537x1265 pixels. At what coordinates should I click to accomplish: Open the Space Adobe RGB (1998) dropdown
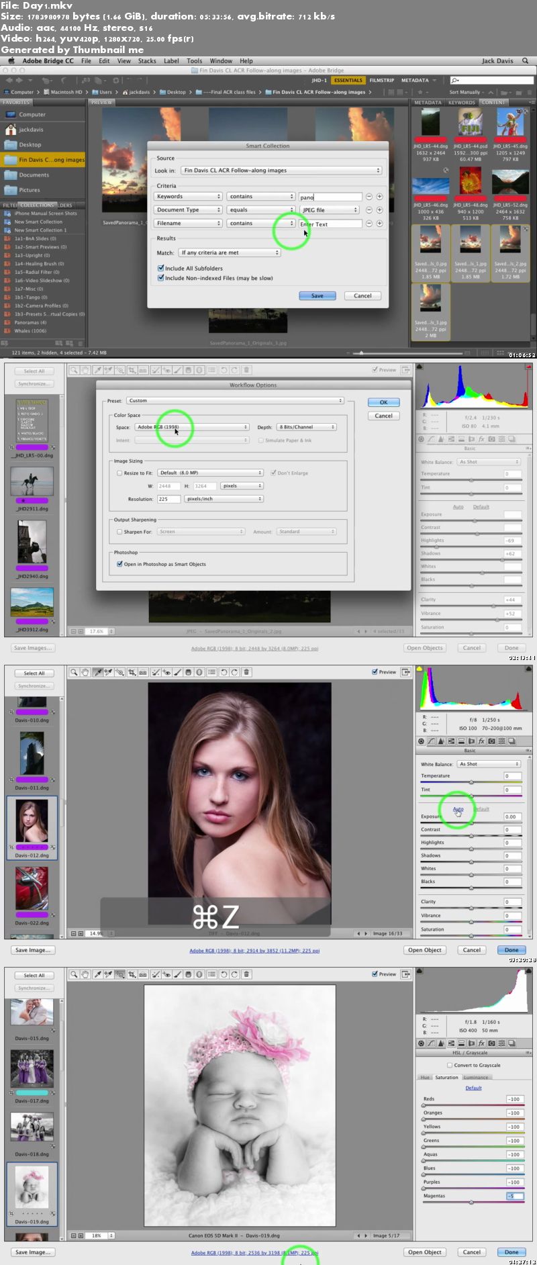[192, 427]
